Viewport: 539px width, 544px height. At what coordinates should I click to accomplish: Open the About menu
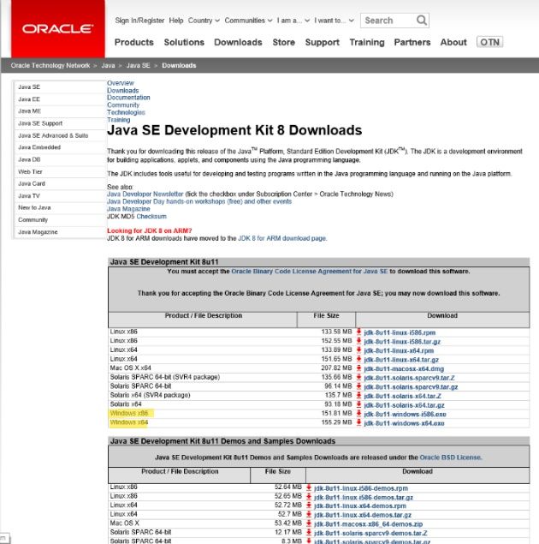pyautogui.click(x=453, y=42)
